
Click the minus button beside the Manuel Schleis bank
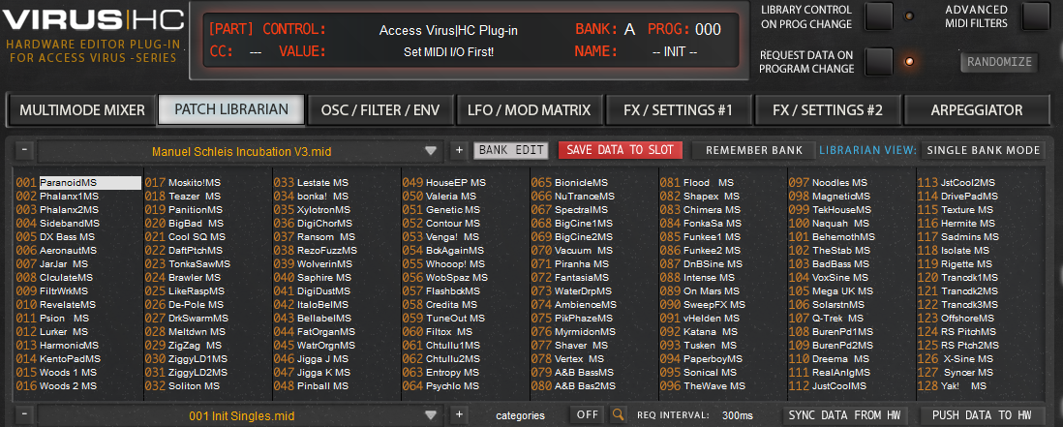pyautogui.click(x=24, y=150)
